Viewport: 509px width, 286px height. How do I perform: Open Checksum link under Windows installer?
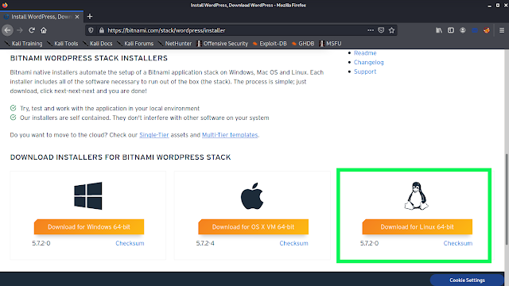click(x=130, y=243)
